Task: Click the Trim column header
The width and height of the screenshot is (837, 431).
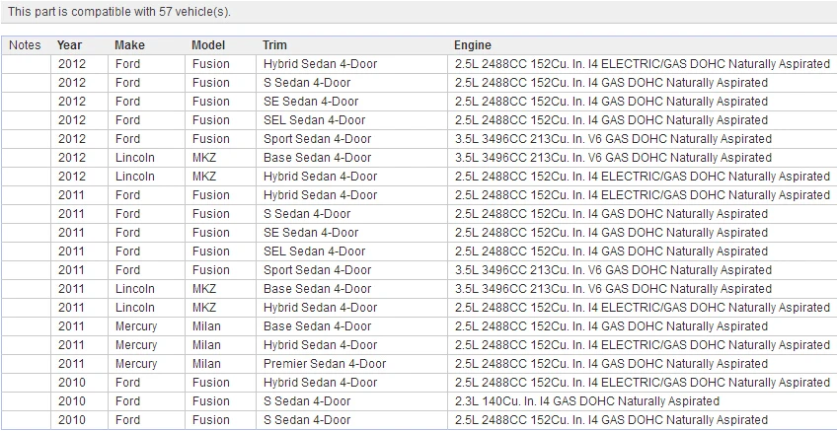Action: [274, 45]
